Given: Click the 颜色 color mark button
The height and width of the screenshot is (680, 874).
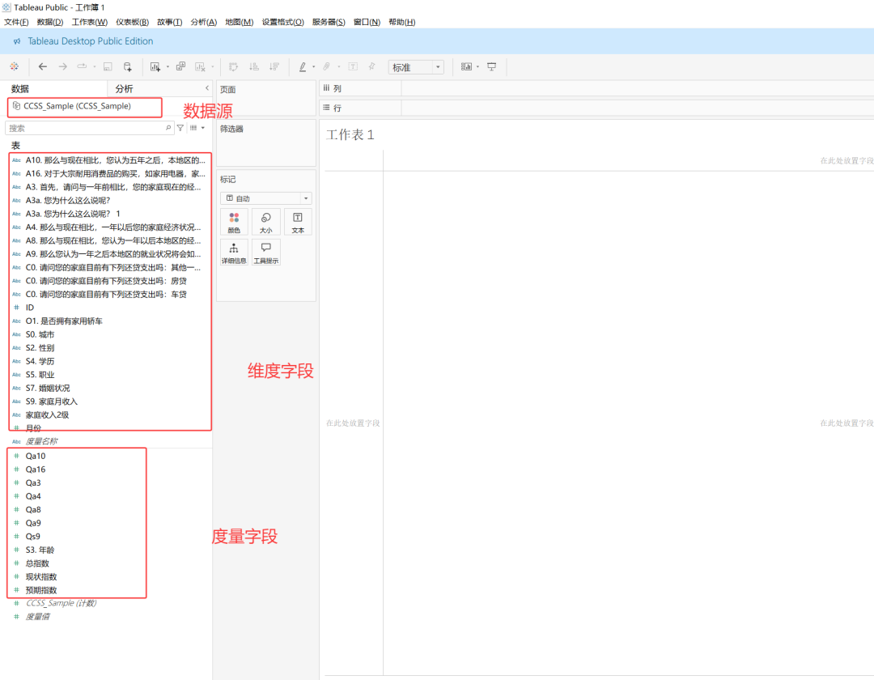Looking at the screenshot, I should pos(234,222).
